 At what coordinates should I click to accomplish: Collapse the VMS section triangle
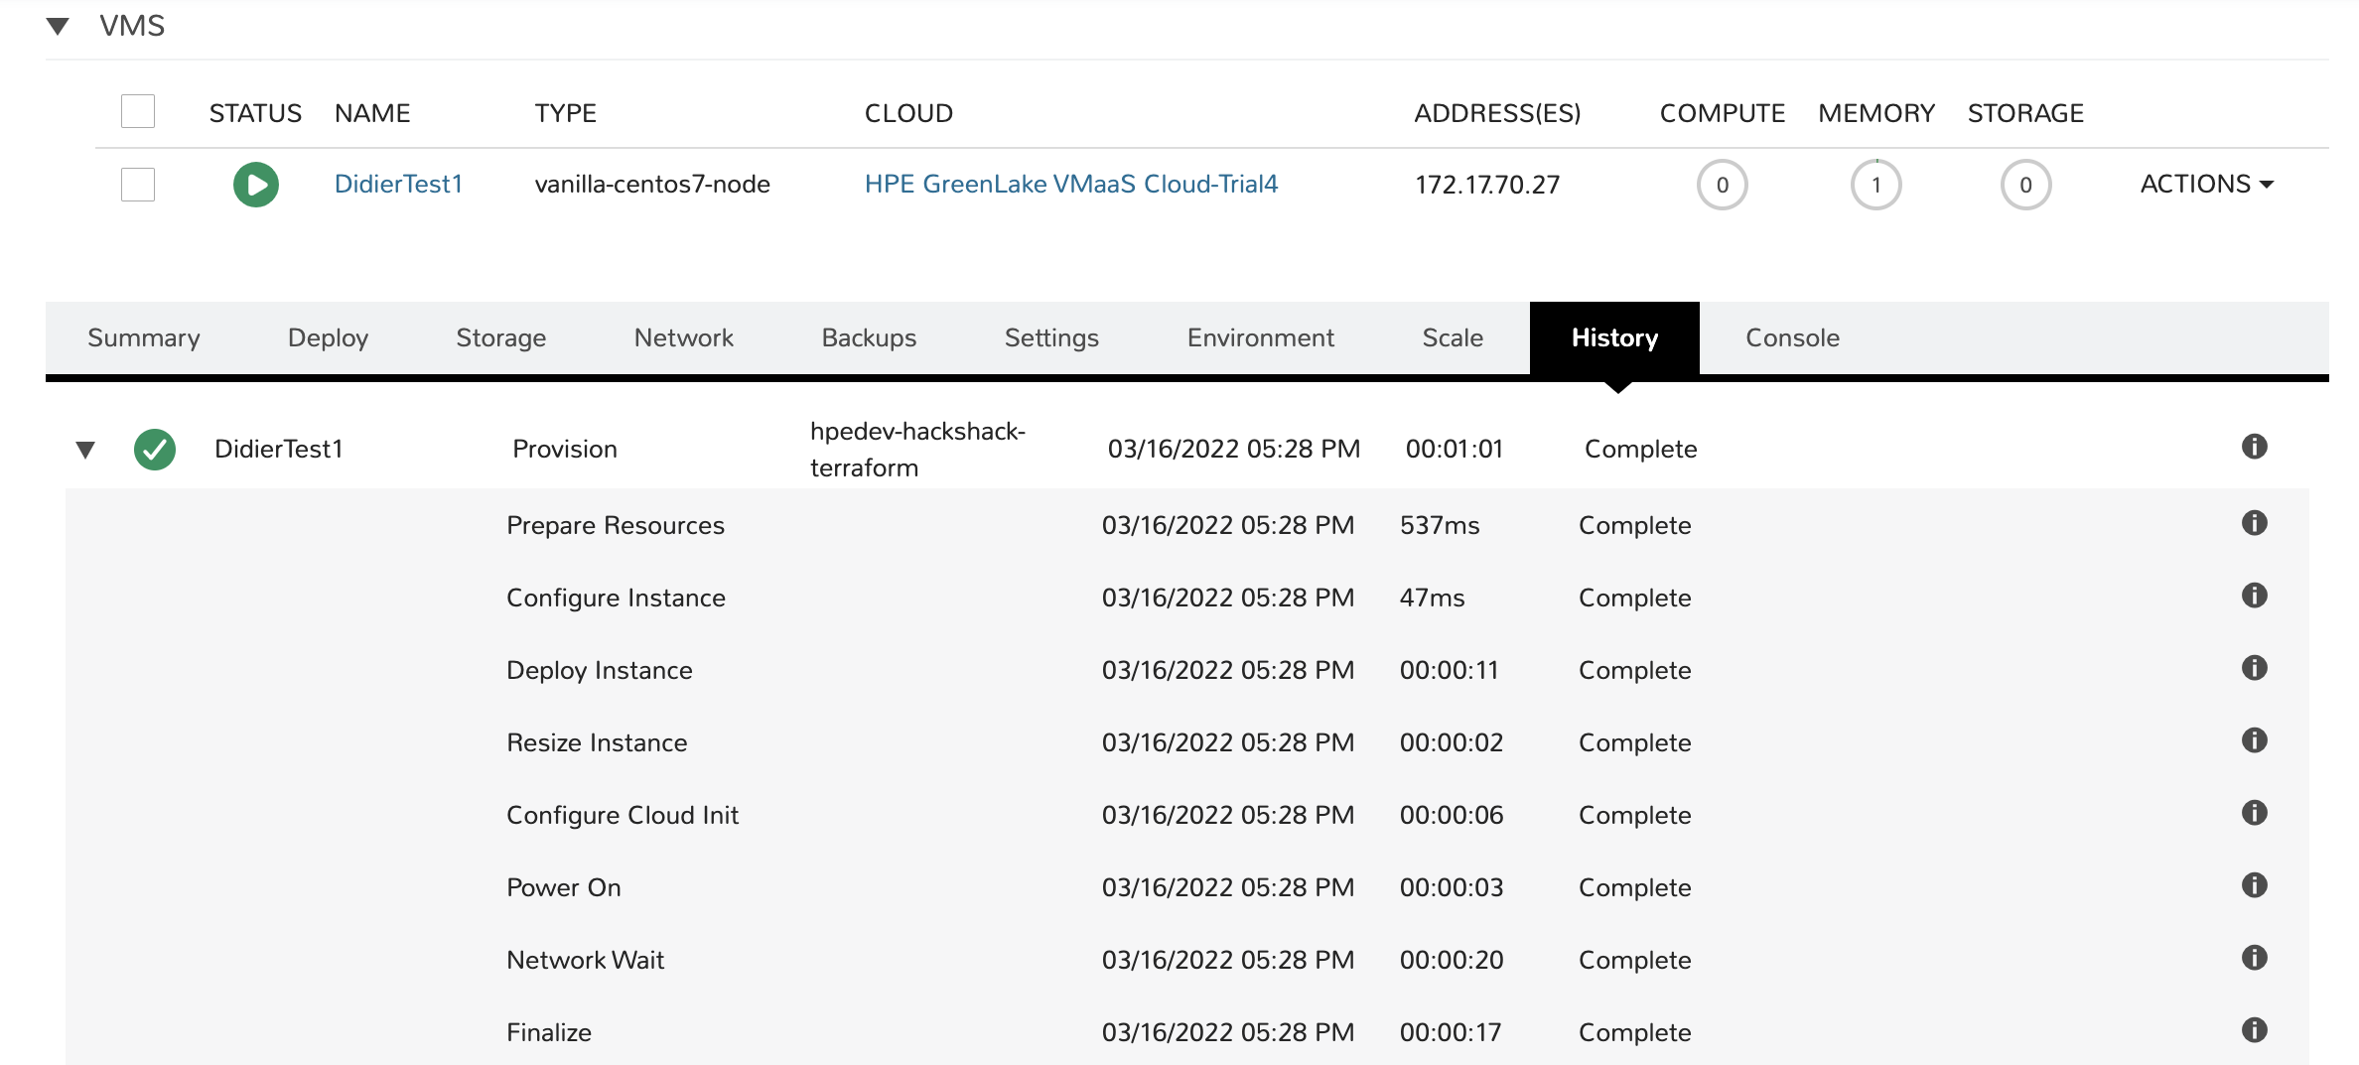[x=58, y=27]
